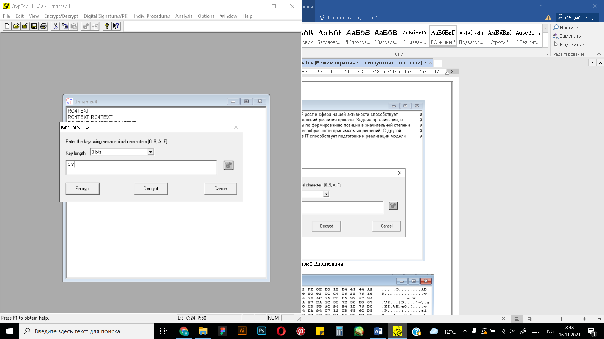Viewport: 604px width, 339px height.
Task: Close the Word document tab
Action: [430, 62]
